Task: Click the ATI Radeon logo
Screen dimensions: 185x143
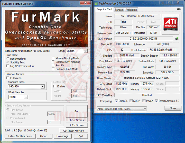Action: 171,24
